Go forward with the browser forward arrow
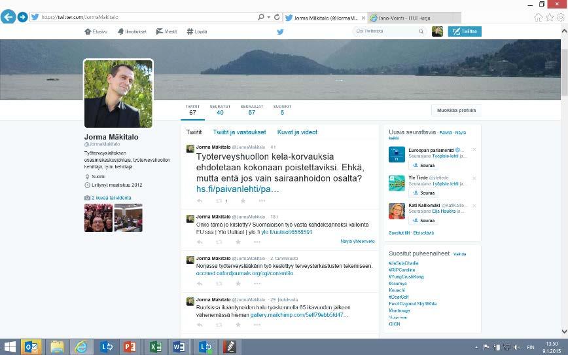 tap(22, 16)
